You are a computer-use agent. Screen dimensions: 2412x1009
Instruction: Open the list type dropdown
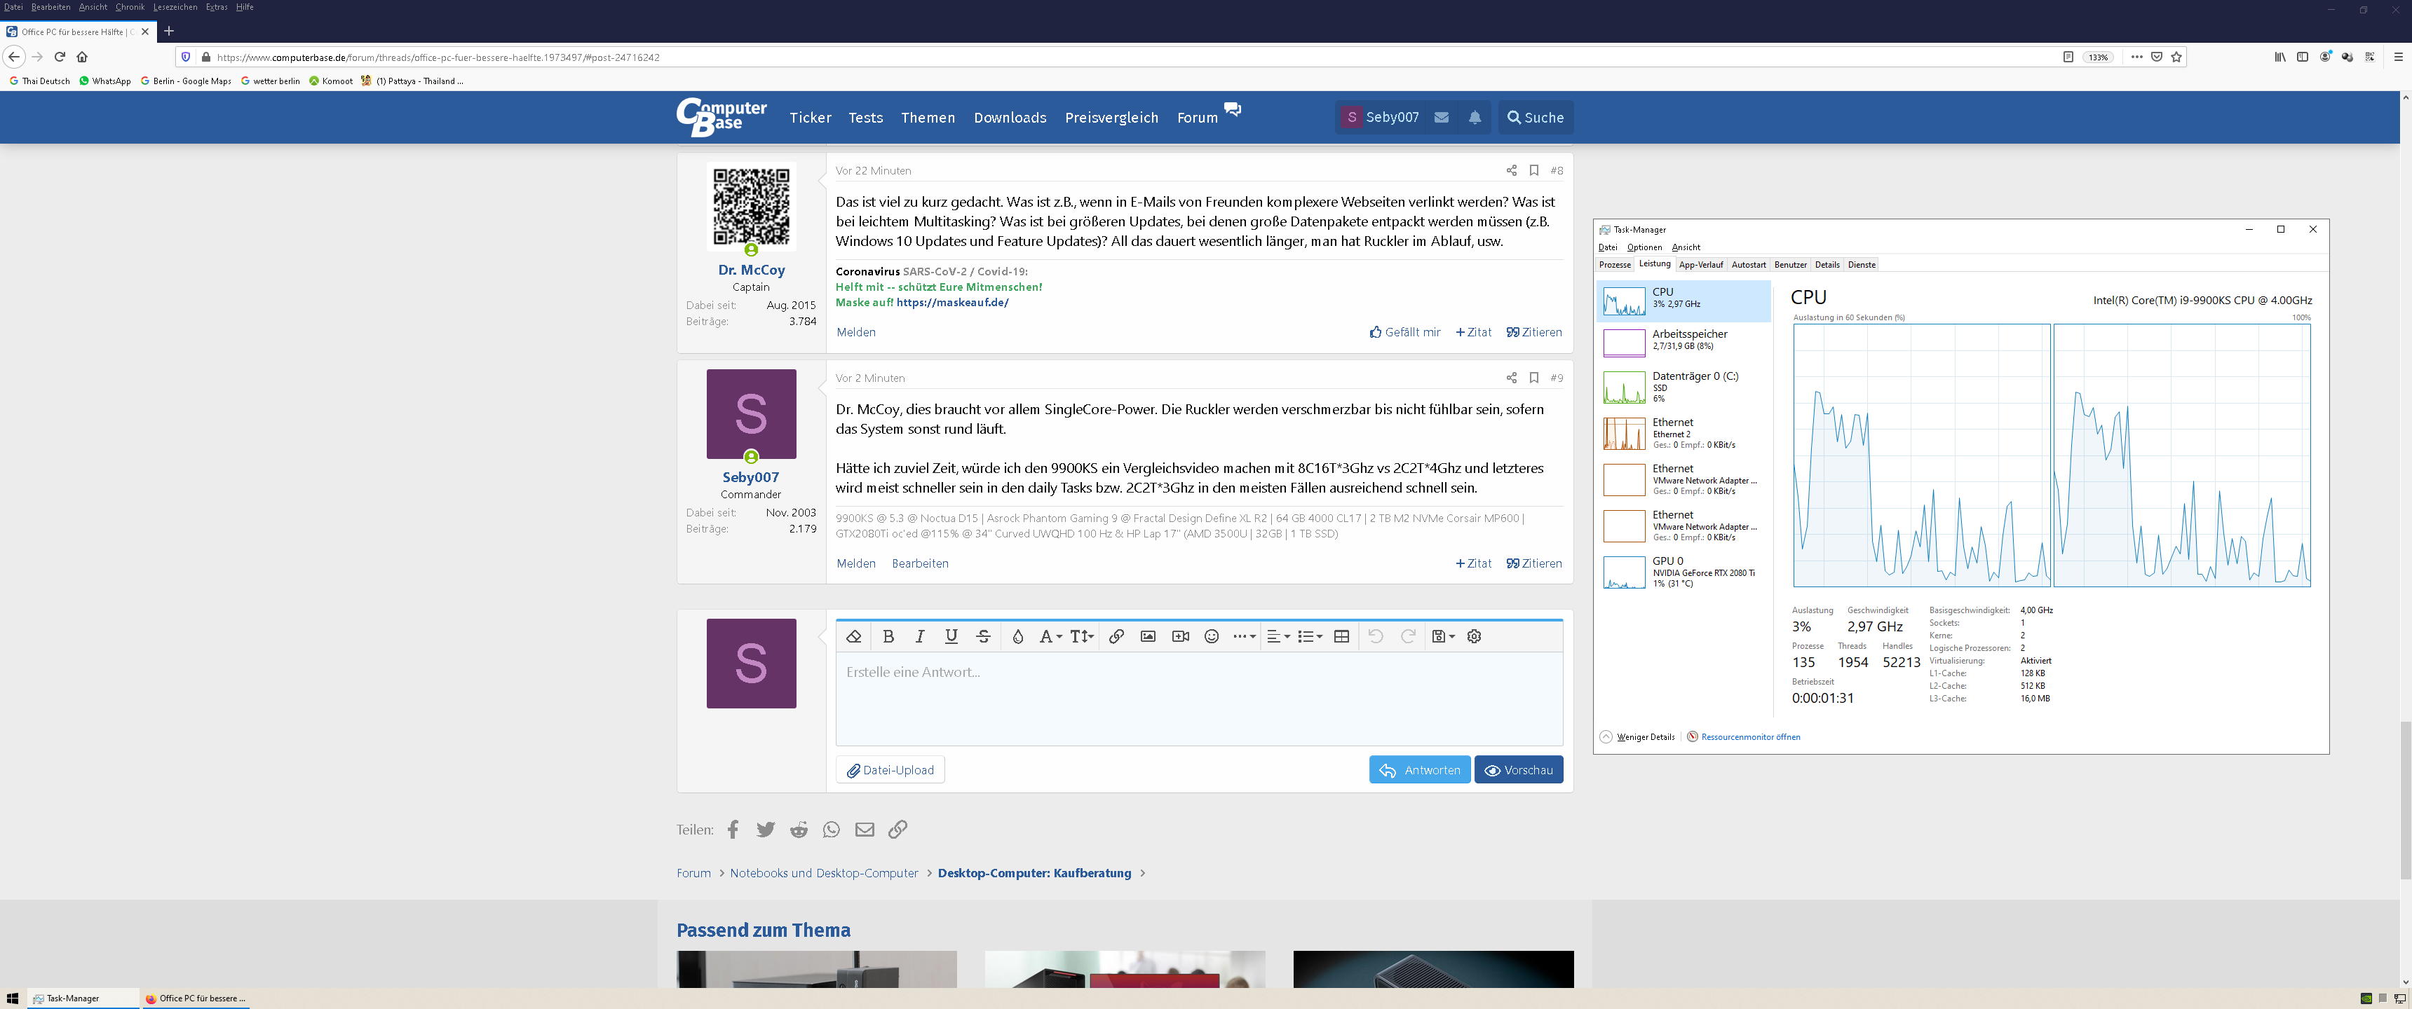pyautogui.click(x=1309, y=636)
